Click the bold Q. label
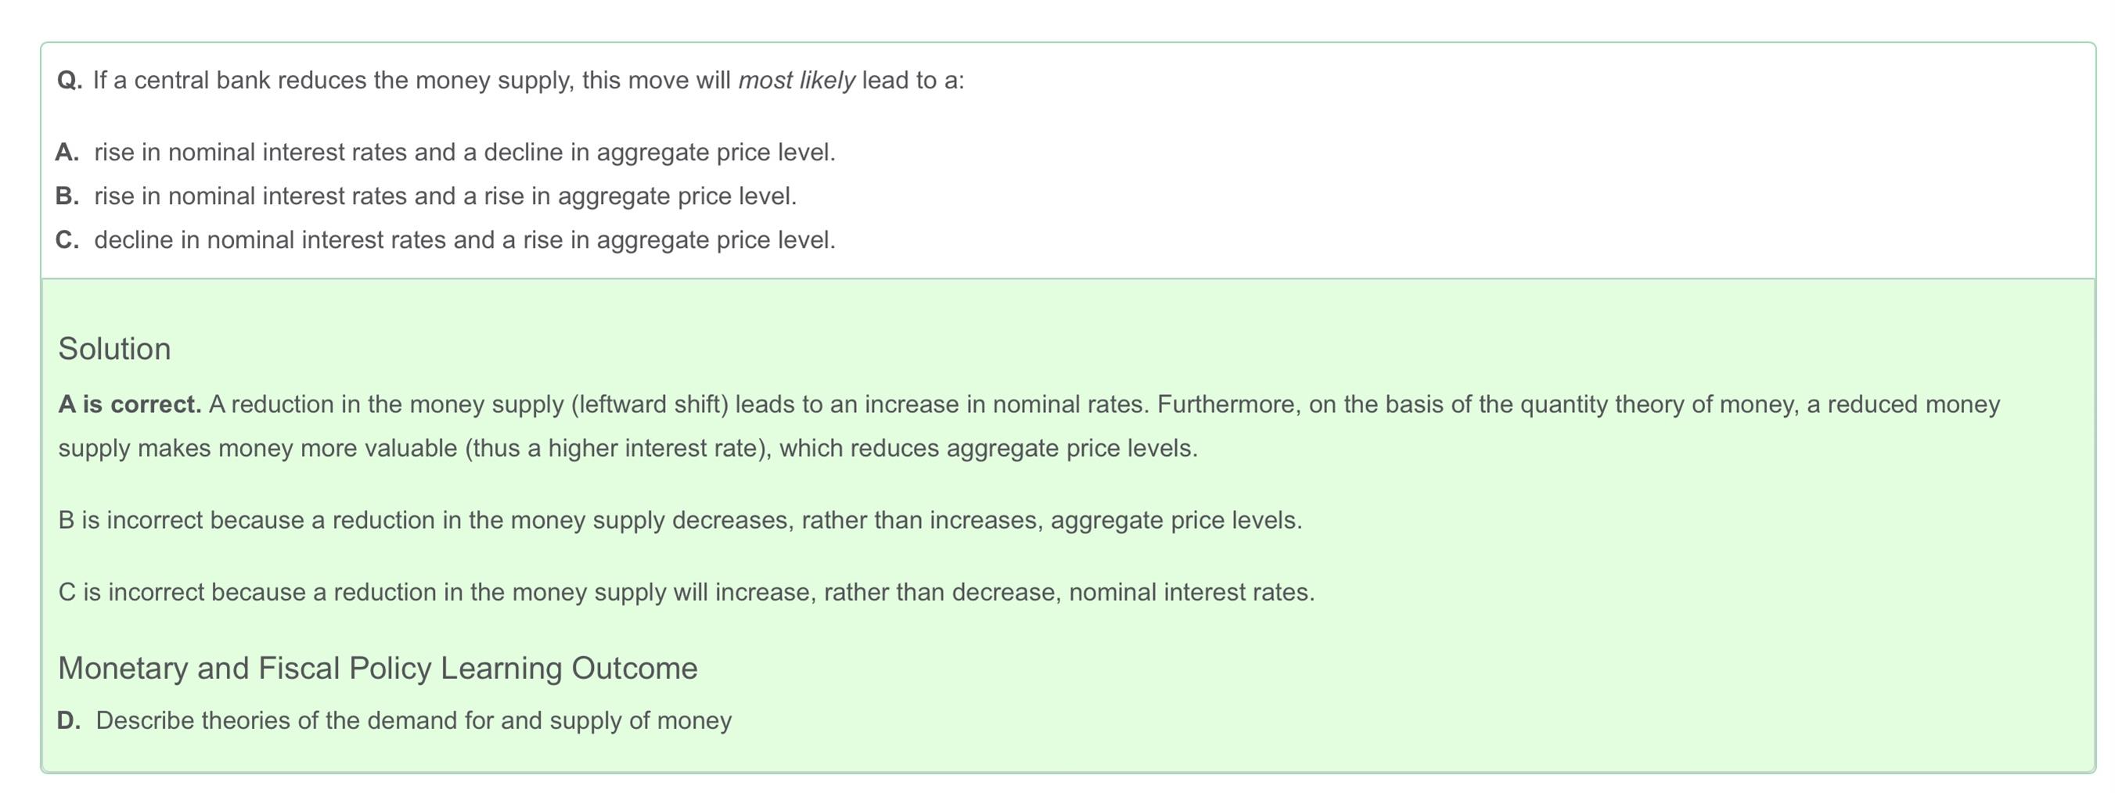 point(70,81)
